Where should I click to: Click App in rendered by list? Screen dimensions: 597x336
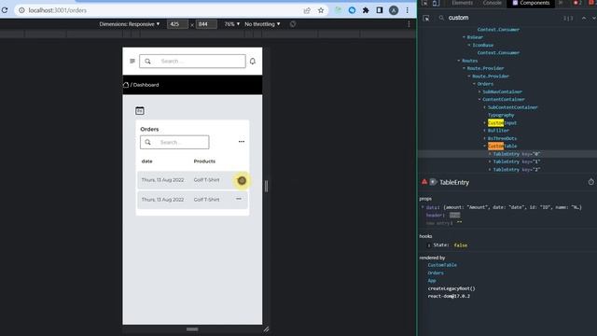pyautogui.click(x=431, y=281)
